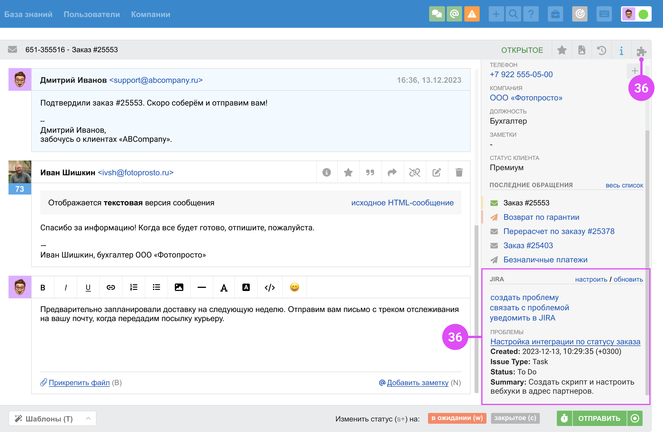Toggle star favorite on the ticket header

coord(562,50)
